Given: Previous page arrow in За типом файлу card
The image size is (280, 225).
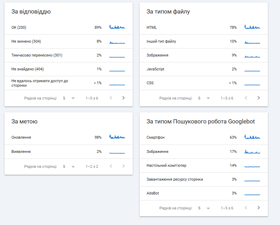Looking at the screenshot, I should click(x=246, y=98).
